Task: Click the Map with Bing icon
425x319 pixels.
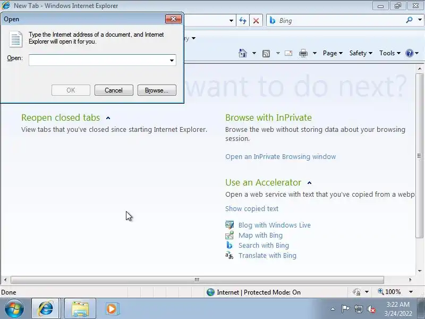Action: (229, 235)
